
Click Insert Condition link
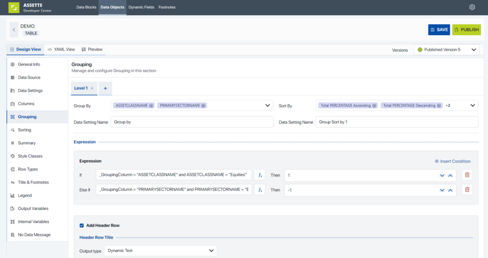pyautogui.click(x=452, y=161)
